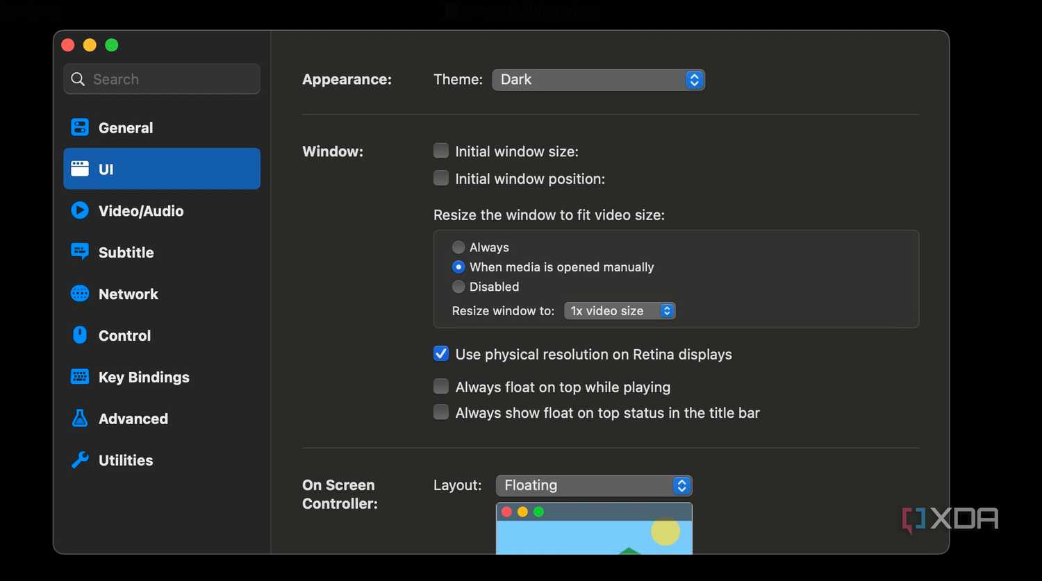Check Always show float on top status
The image size is (1042, 581).
pos(441,412)
